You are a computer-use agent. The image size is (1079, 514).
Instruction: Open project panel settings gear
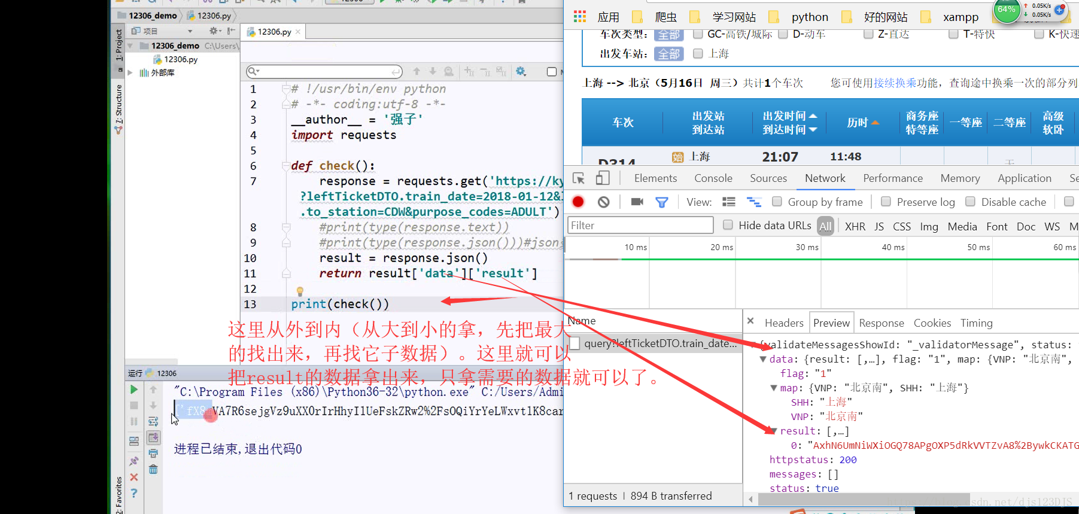pos(214,31)
